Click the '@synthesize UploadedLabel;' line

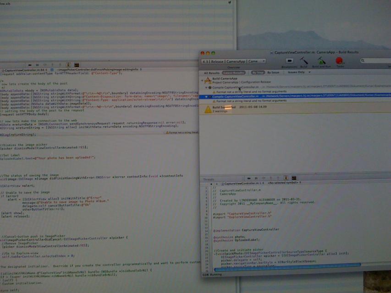(236, 240)
